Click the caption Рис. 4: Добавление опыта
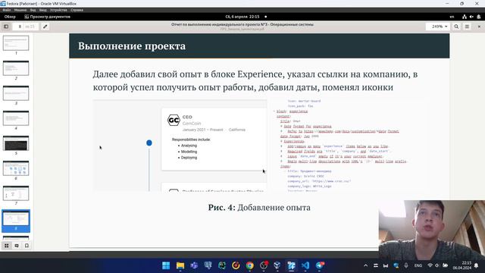Image resolution: width=485 pixels, height=273 pixels. 259,207
